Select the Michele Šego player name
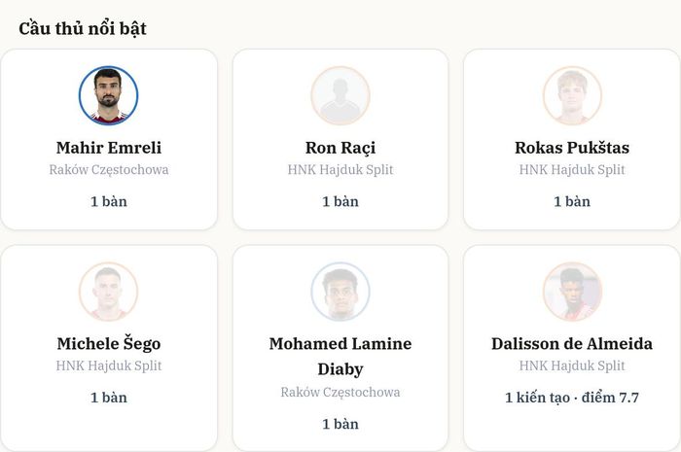Viewport: 681px width, 452px height. [x=109, y=343]
